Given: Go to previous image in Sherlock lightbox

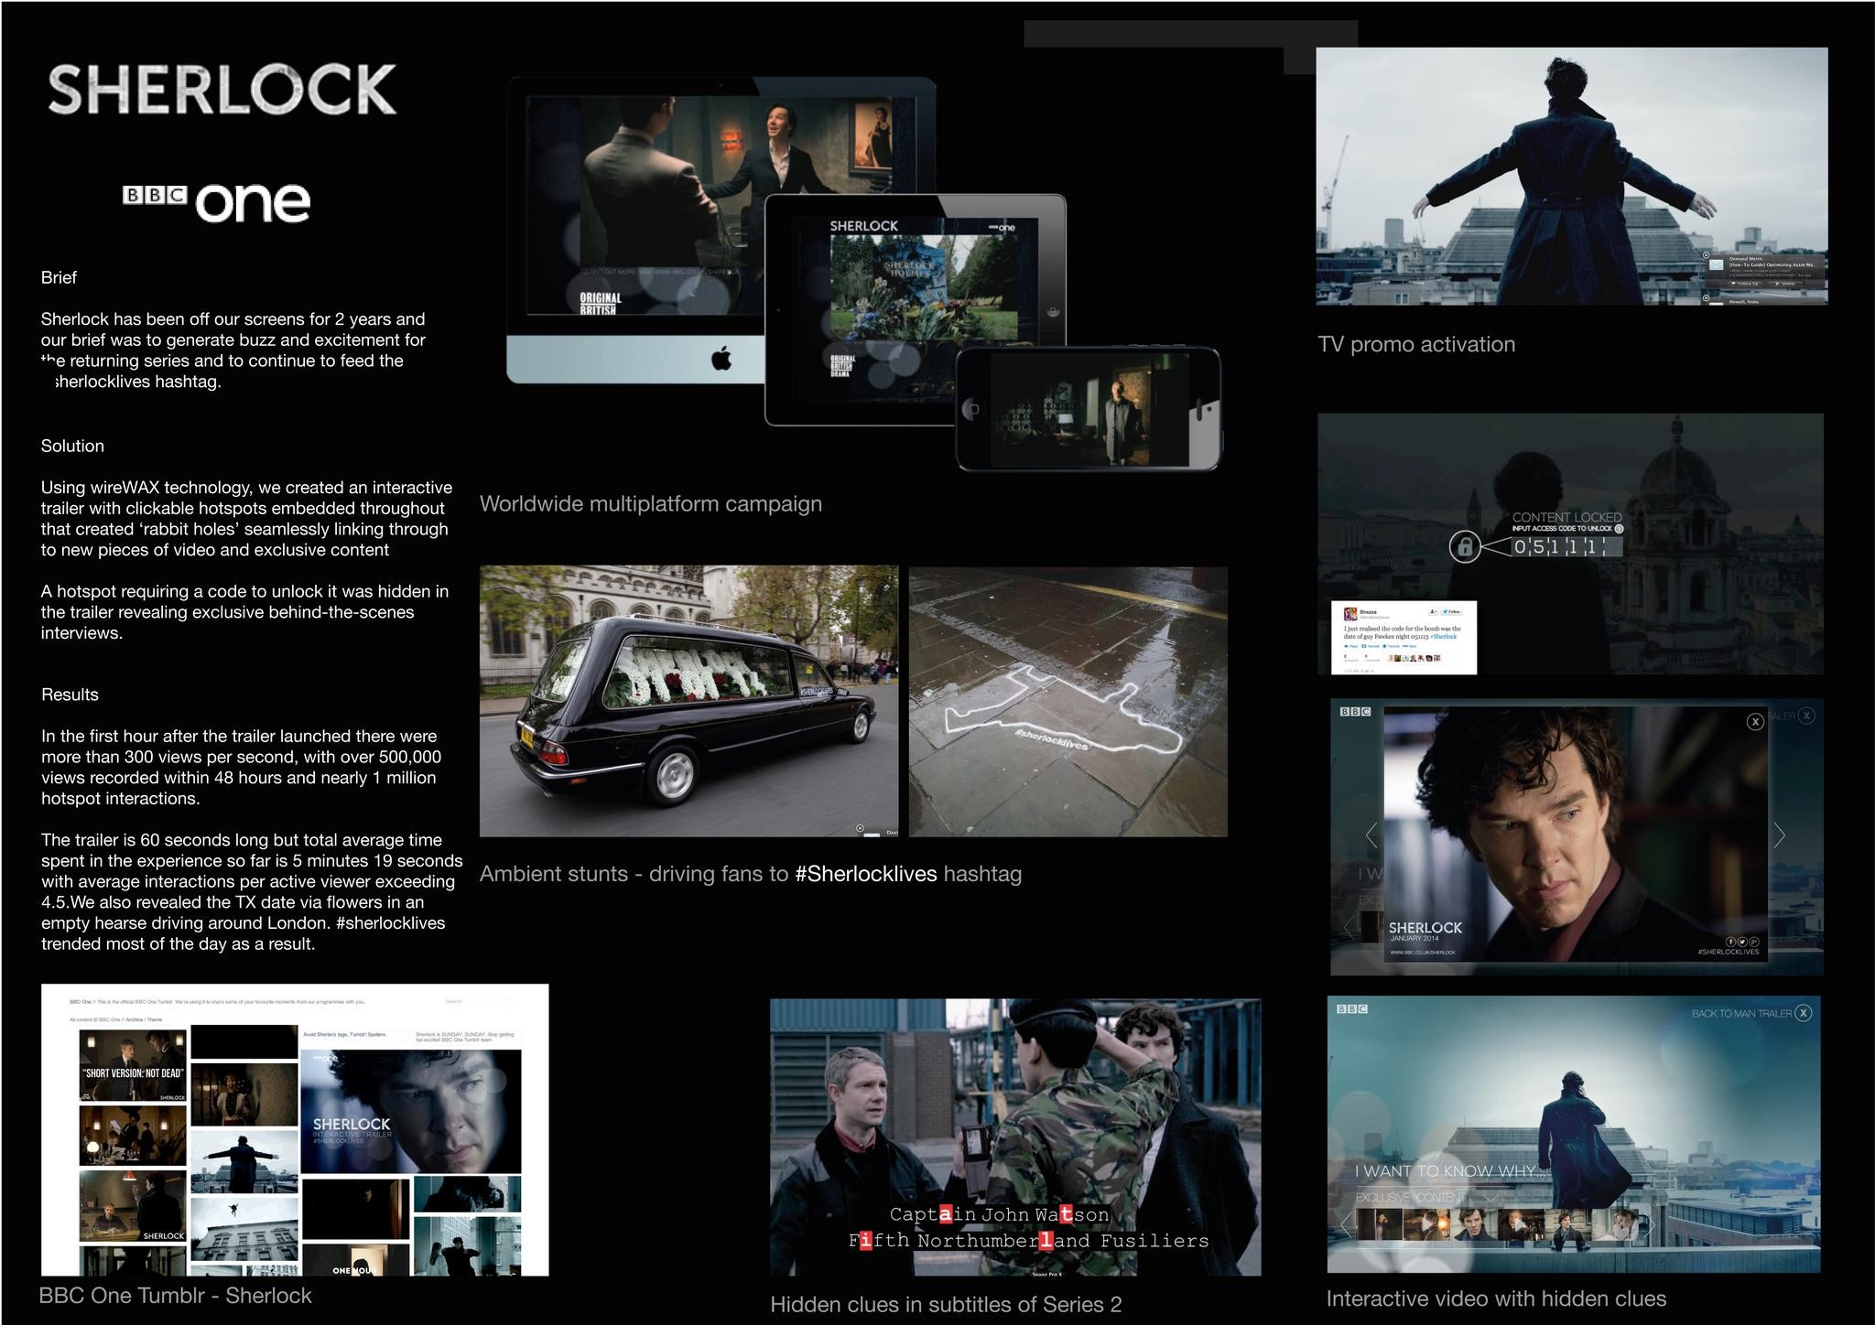Looking at the screenshot, I should coord(1371,835).
